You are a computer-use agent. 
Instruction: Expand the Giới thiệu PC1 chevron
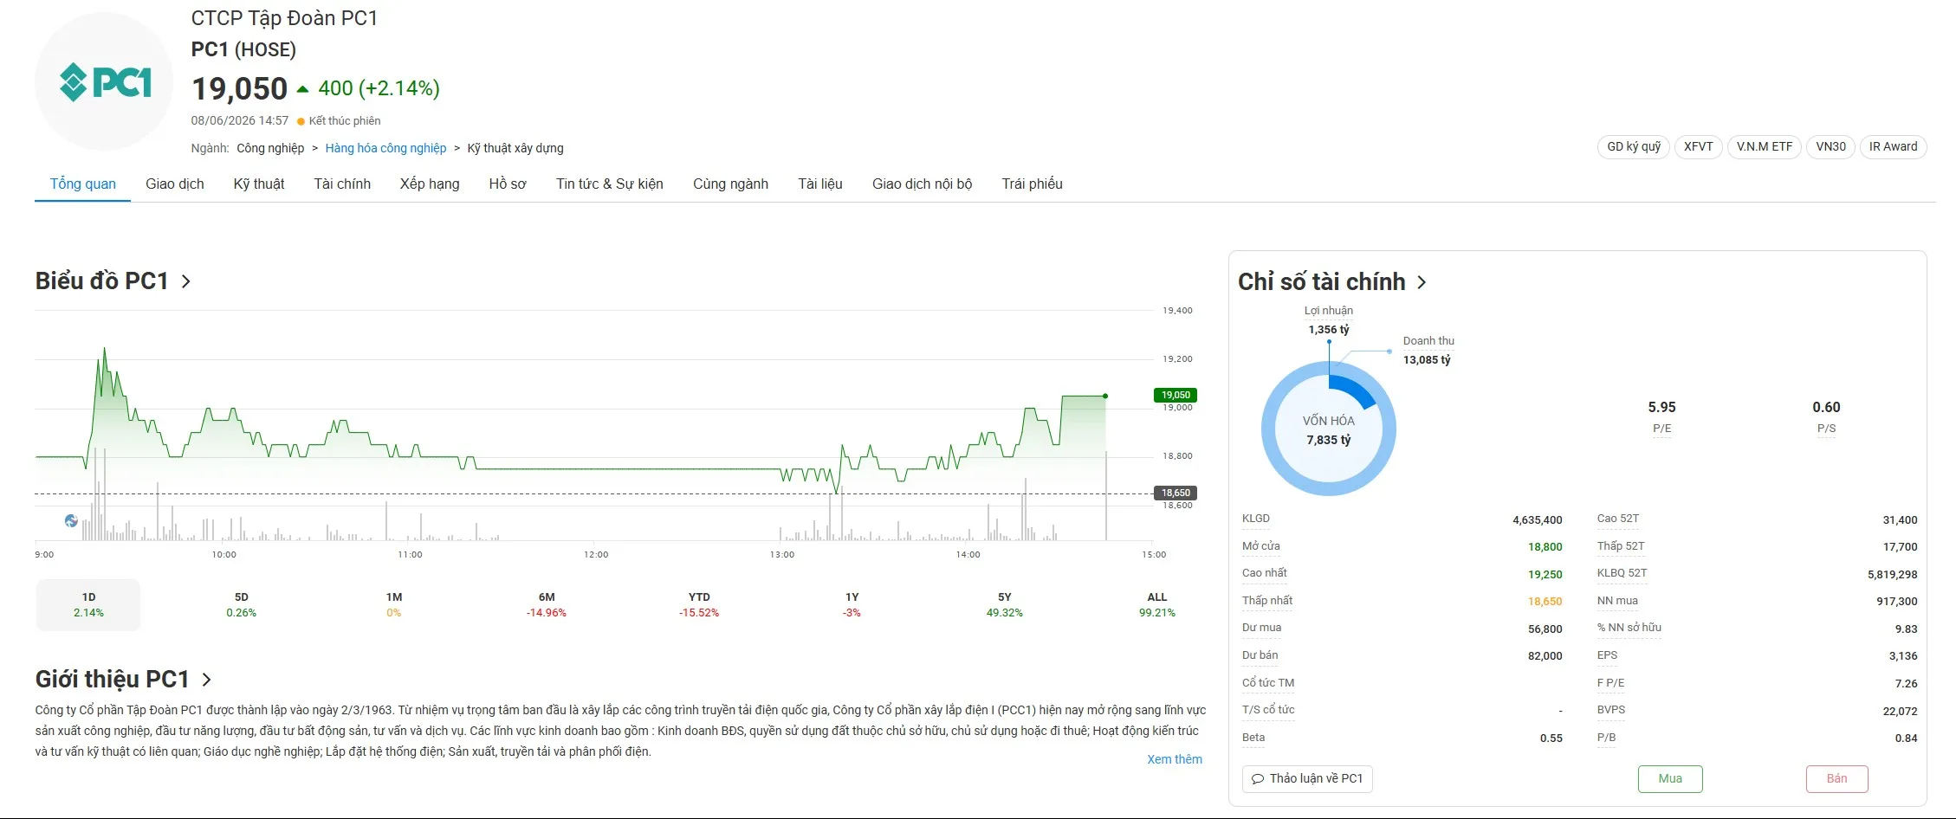click(206, 680)
